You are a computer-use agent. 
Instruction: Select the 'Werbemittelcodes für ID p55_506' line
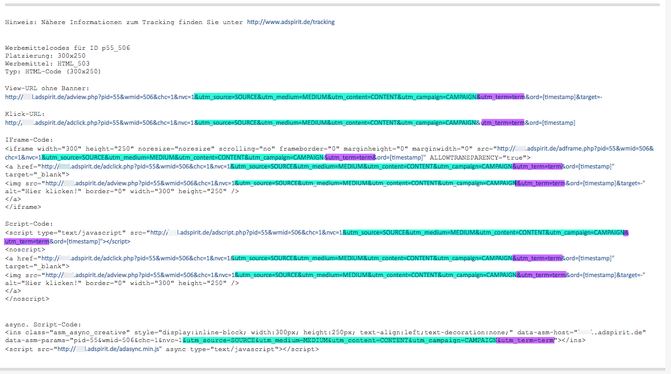click(68, 48)
